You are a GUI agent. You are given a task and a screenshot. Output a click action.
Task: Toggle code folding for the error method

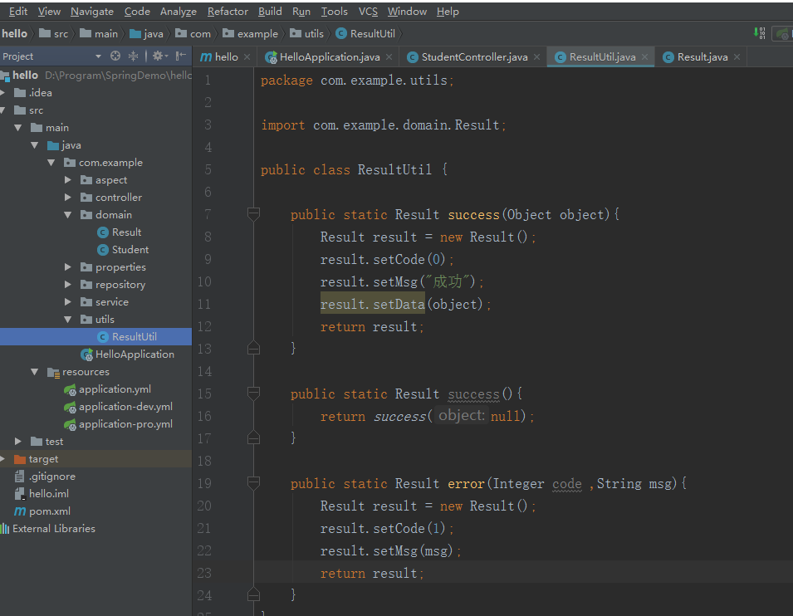tap(253, 483)
